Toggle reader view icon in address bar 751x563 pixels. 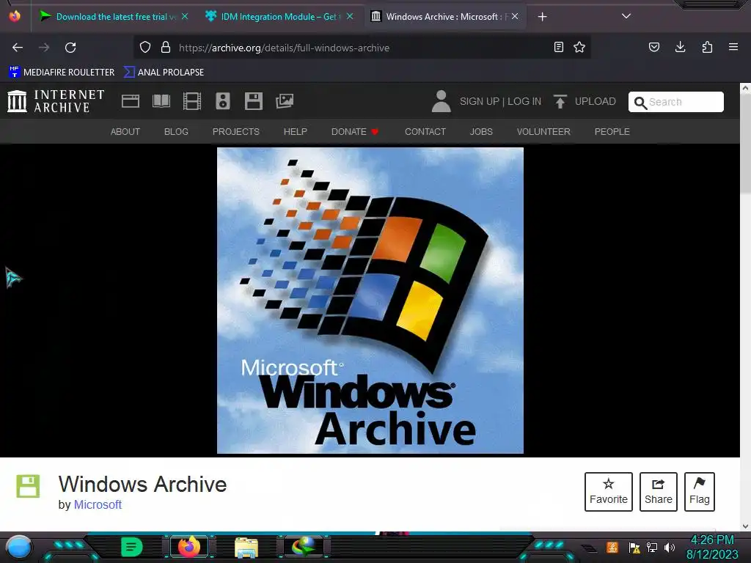[558, 47]
